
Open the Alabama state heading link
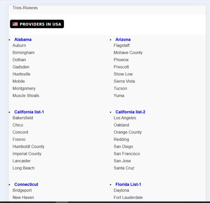click(x=23, y=40)
